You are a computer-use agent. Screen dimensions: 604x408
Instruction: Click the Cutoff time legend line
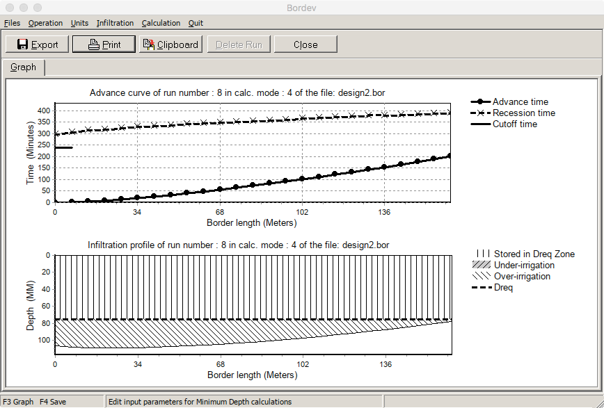coord(480,124)
